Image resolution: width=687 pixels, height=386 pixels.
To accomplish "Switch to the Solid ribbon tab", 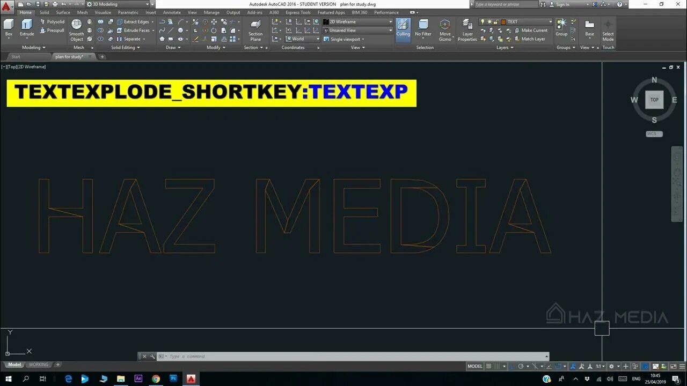I will pos(44,12).
